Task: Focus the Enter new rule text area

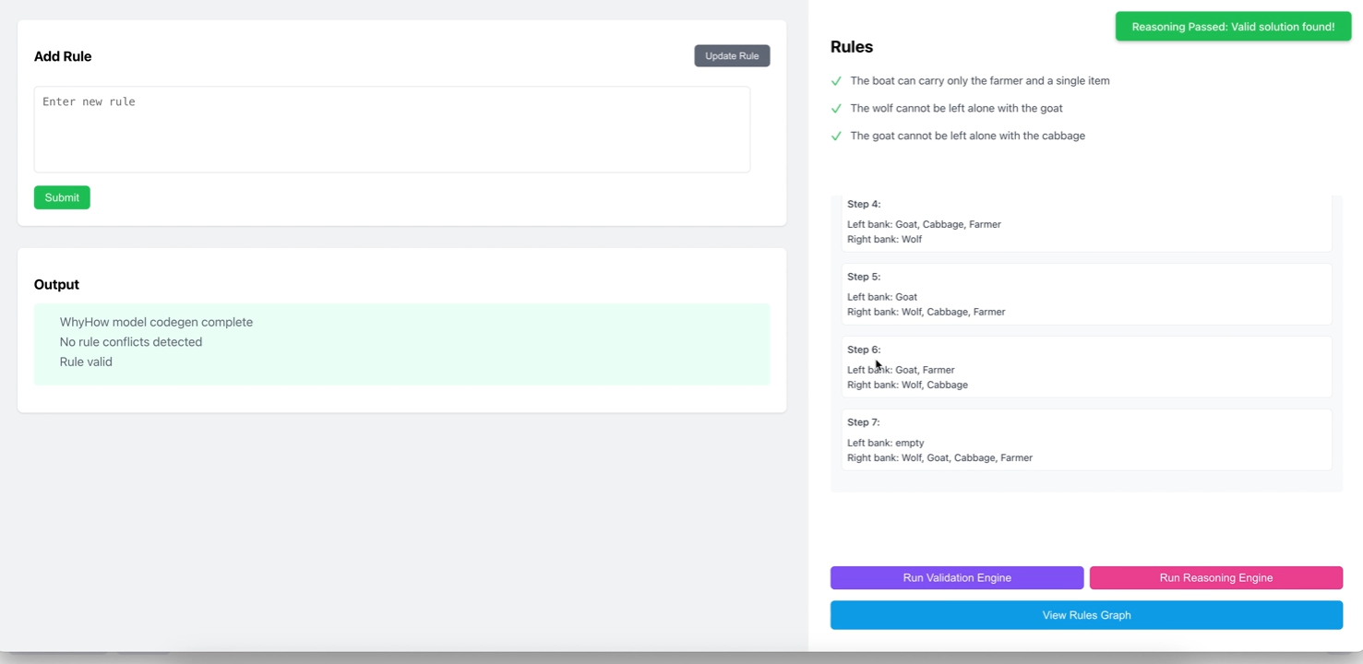Action: [391, 129]
